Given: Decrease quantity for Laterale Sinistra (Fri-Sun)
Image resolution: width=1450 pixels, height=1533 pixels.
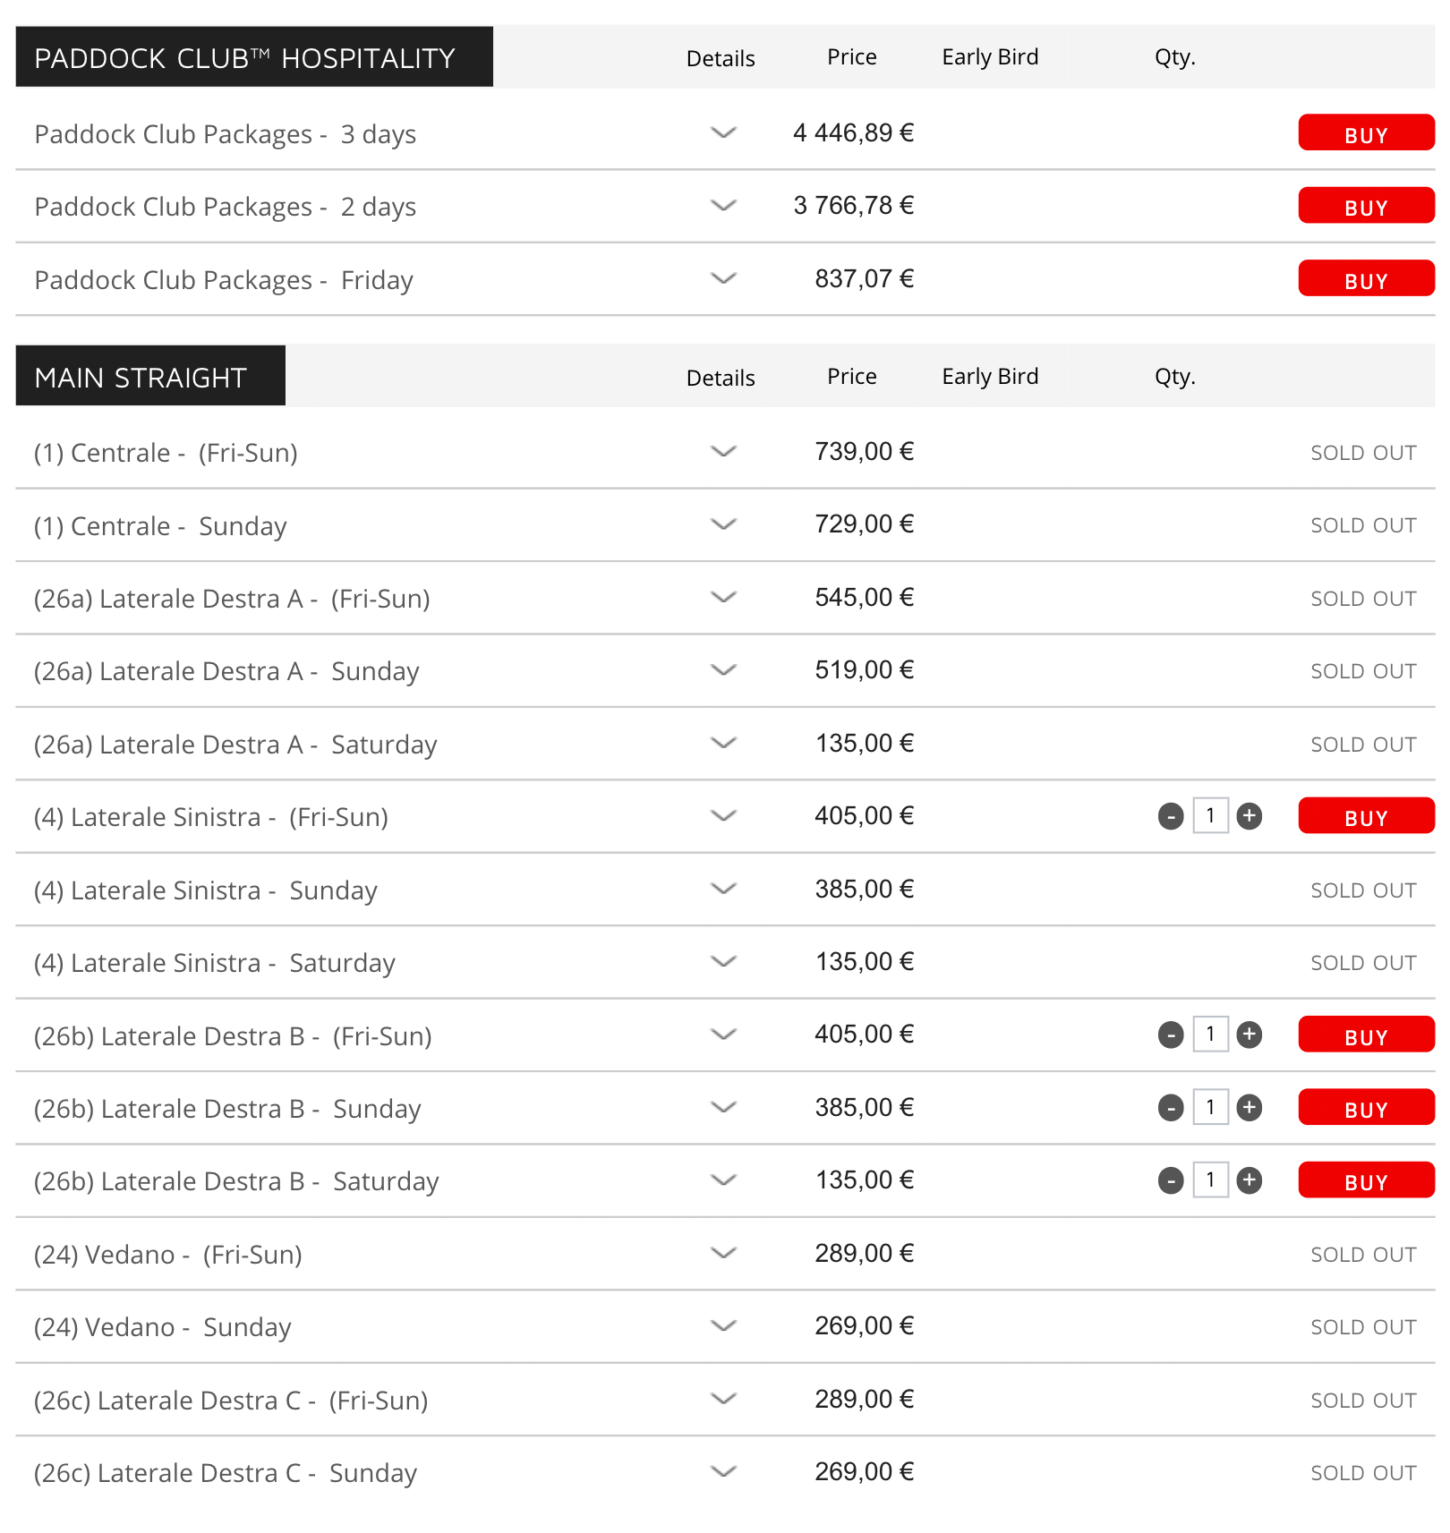Looking at the screenshot, I should tap(1170, 816).
